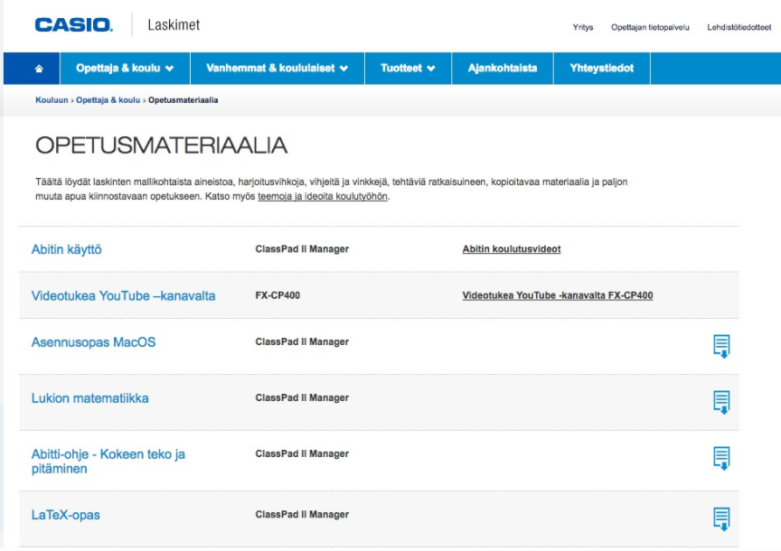Click the OPETUSMATERIAALIA page heading
This screenshot has width=781, height=551.
pos(161,145)
